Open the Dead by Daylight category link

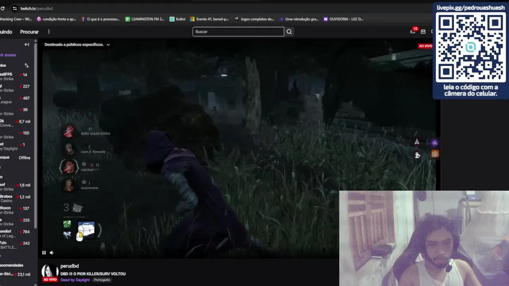pyautogui.click(x=75, y=280)
